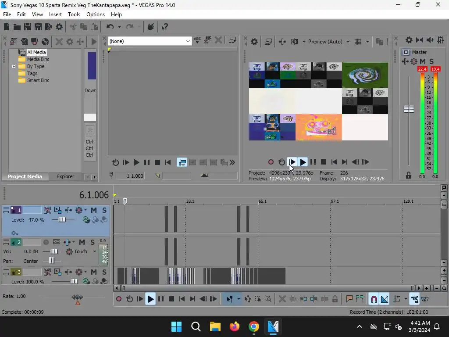Select the Normal Edit tool in timeline toolbar

(230, 299)
